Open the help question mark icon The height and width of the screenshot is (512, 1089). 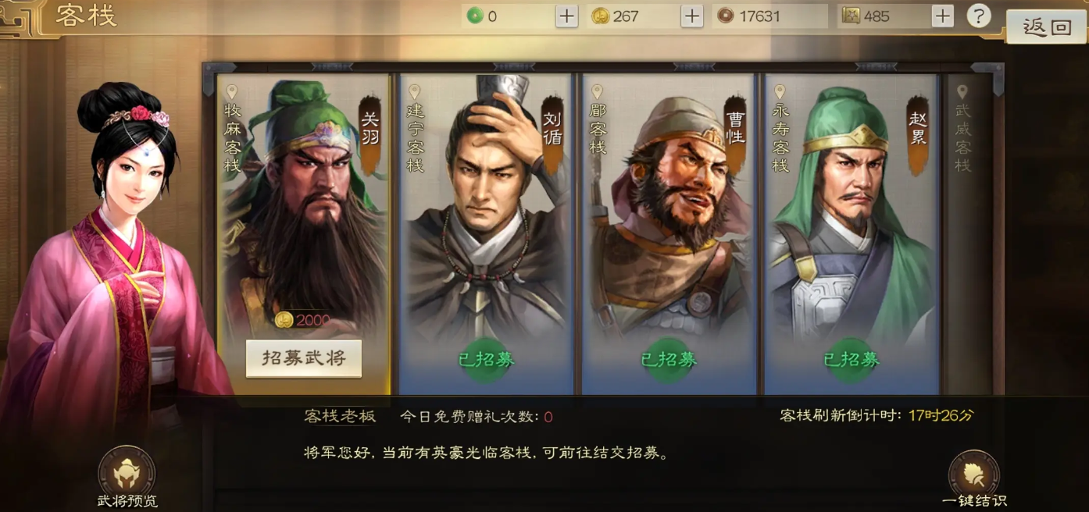click(x=979, y=16)
